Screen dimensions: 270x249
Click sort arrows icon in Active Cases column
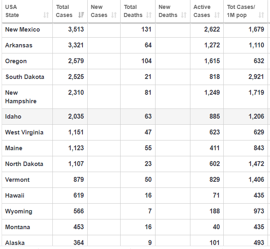[x=217, y=15]
